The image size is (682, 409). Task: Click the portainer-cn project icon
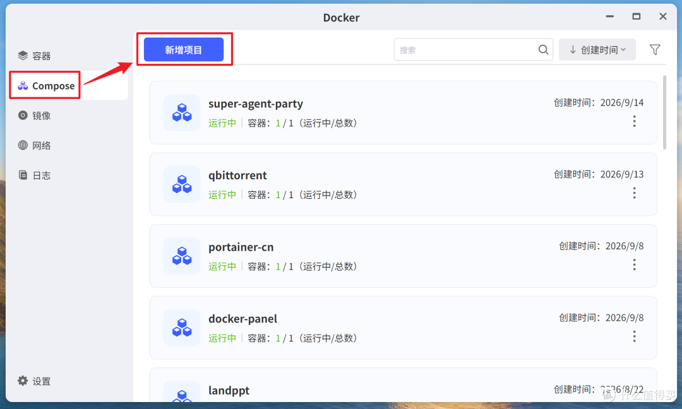(x=182, y=256)
